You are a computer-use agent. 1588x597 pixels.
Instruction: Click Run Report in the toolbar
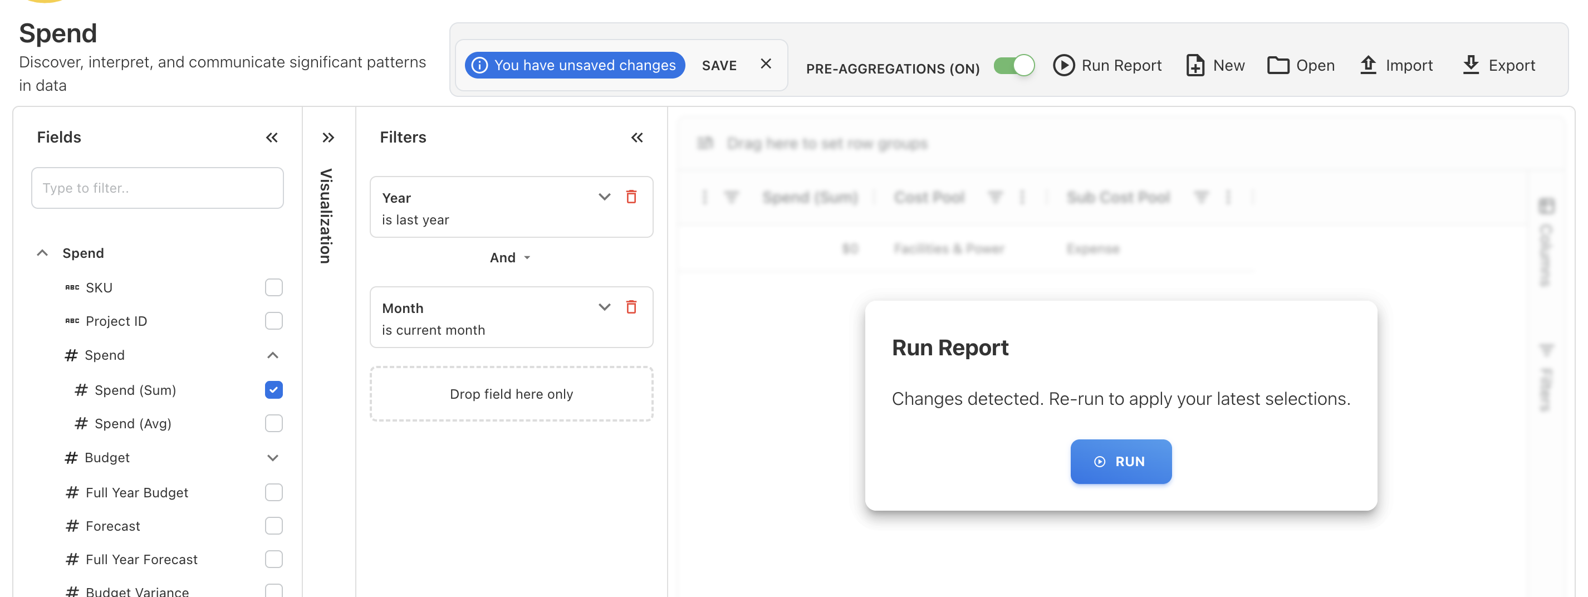[x=1107, y=65]
